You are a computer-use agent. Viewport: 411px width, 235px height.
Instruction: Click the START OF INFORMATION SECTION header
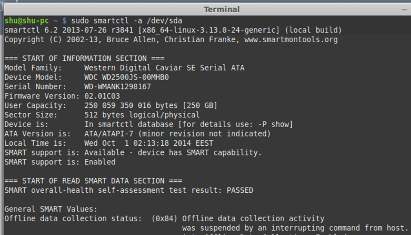click(84, 58)
